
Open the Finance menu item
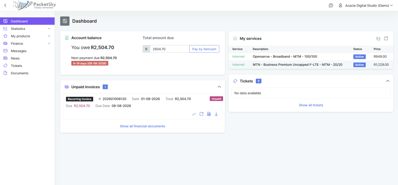click(x=27, y=43)
